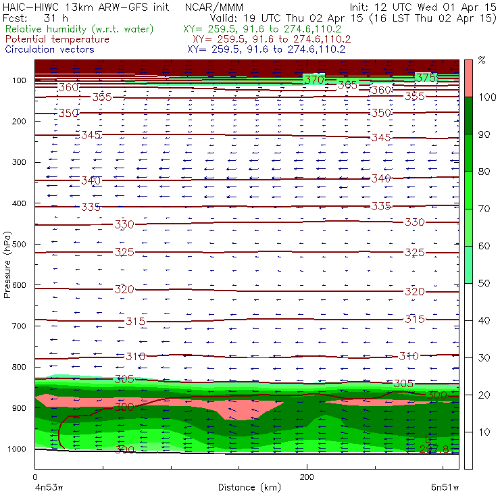Click the red XY coordinate line
Screen dimensions: 500x500
[272, 39]
